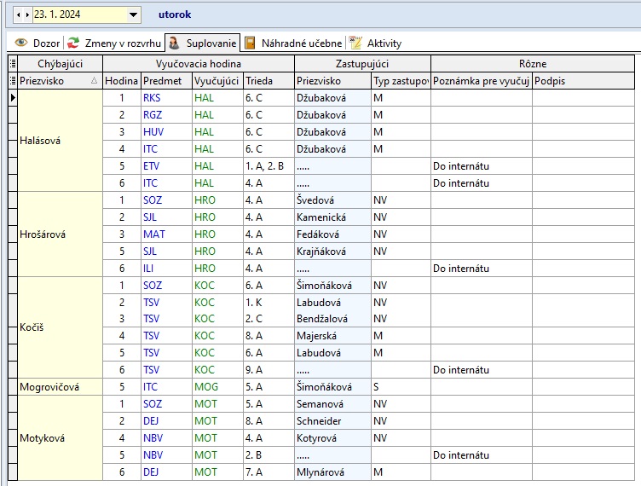
Task: Click the grid icon left of Chýbajúci header
Action: 12,63
